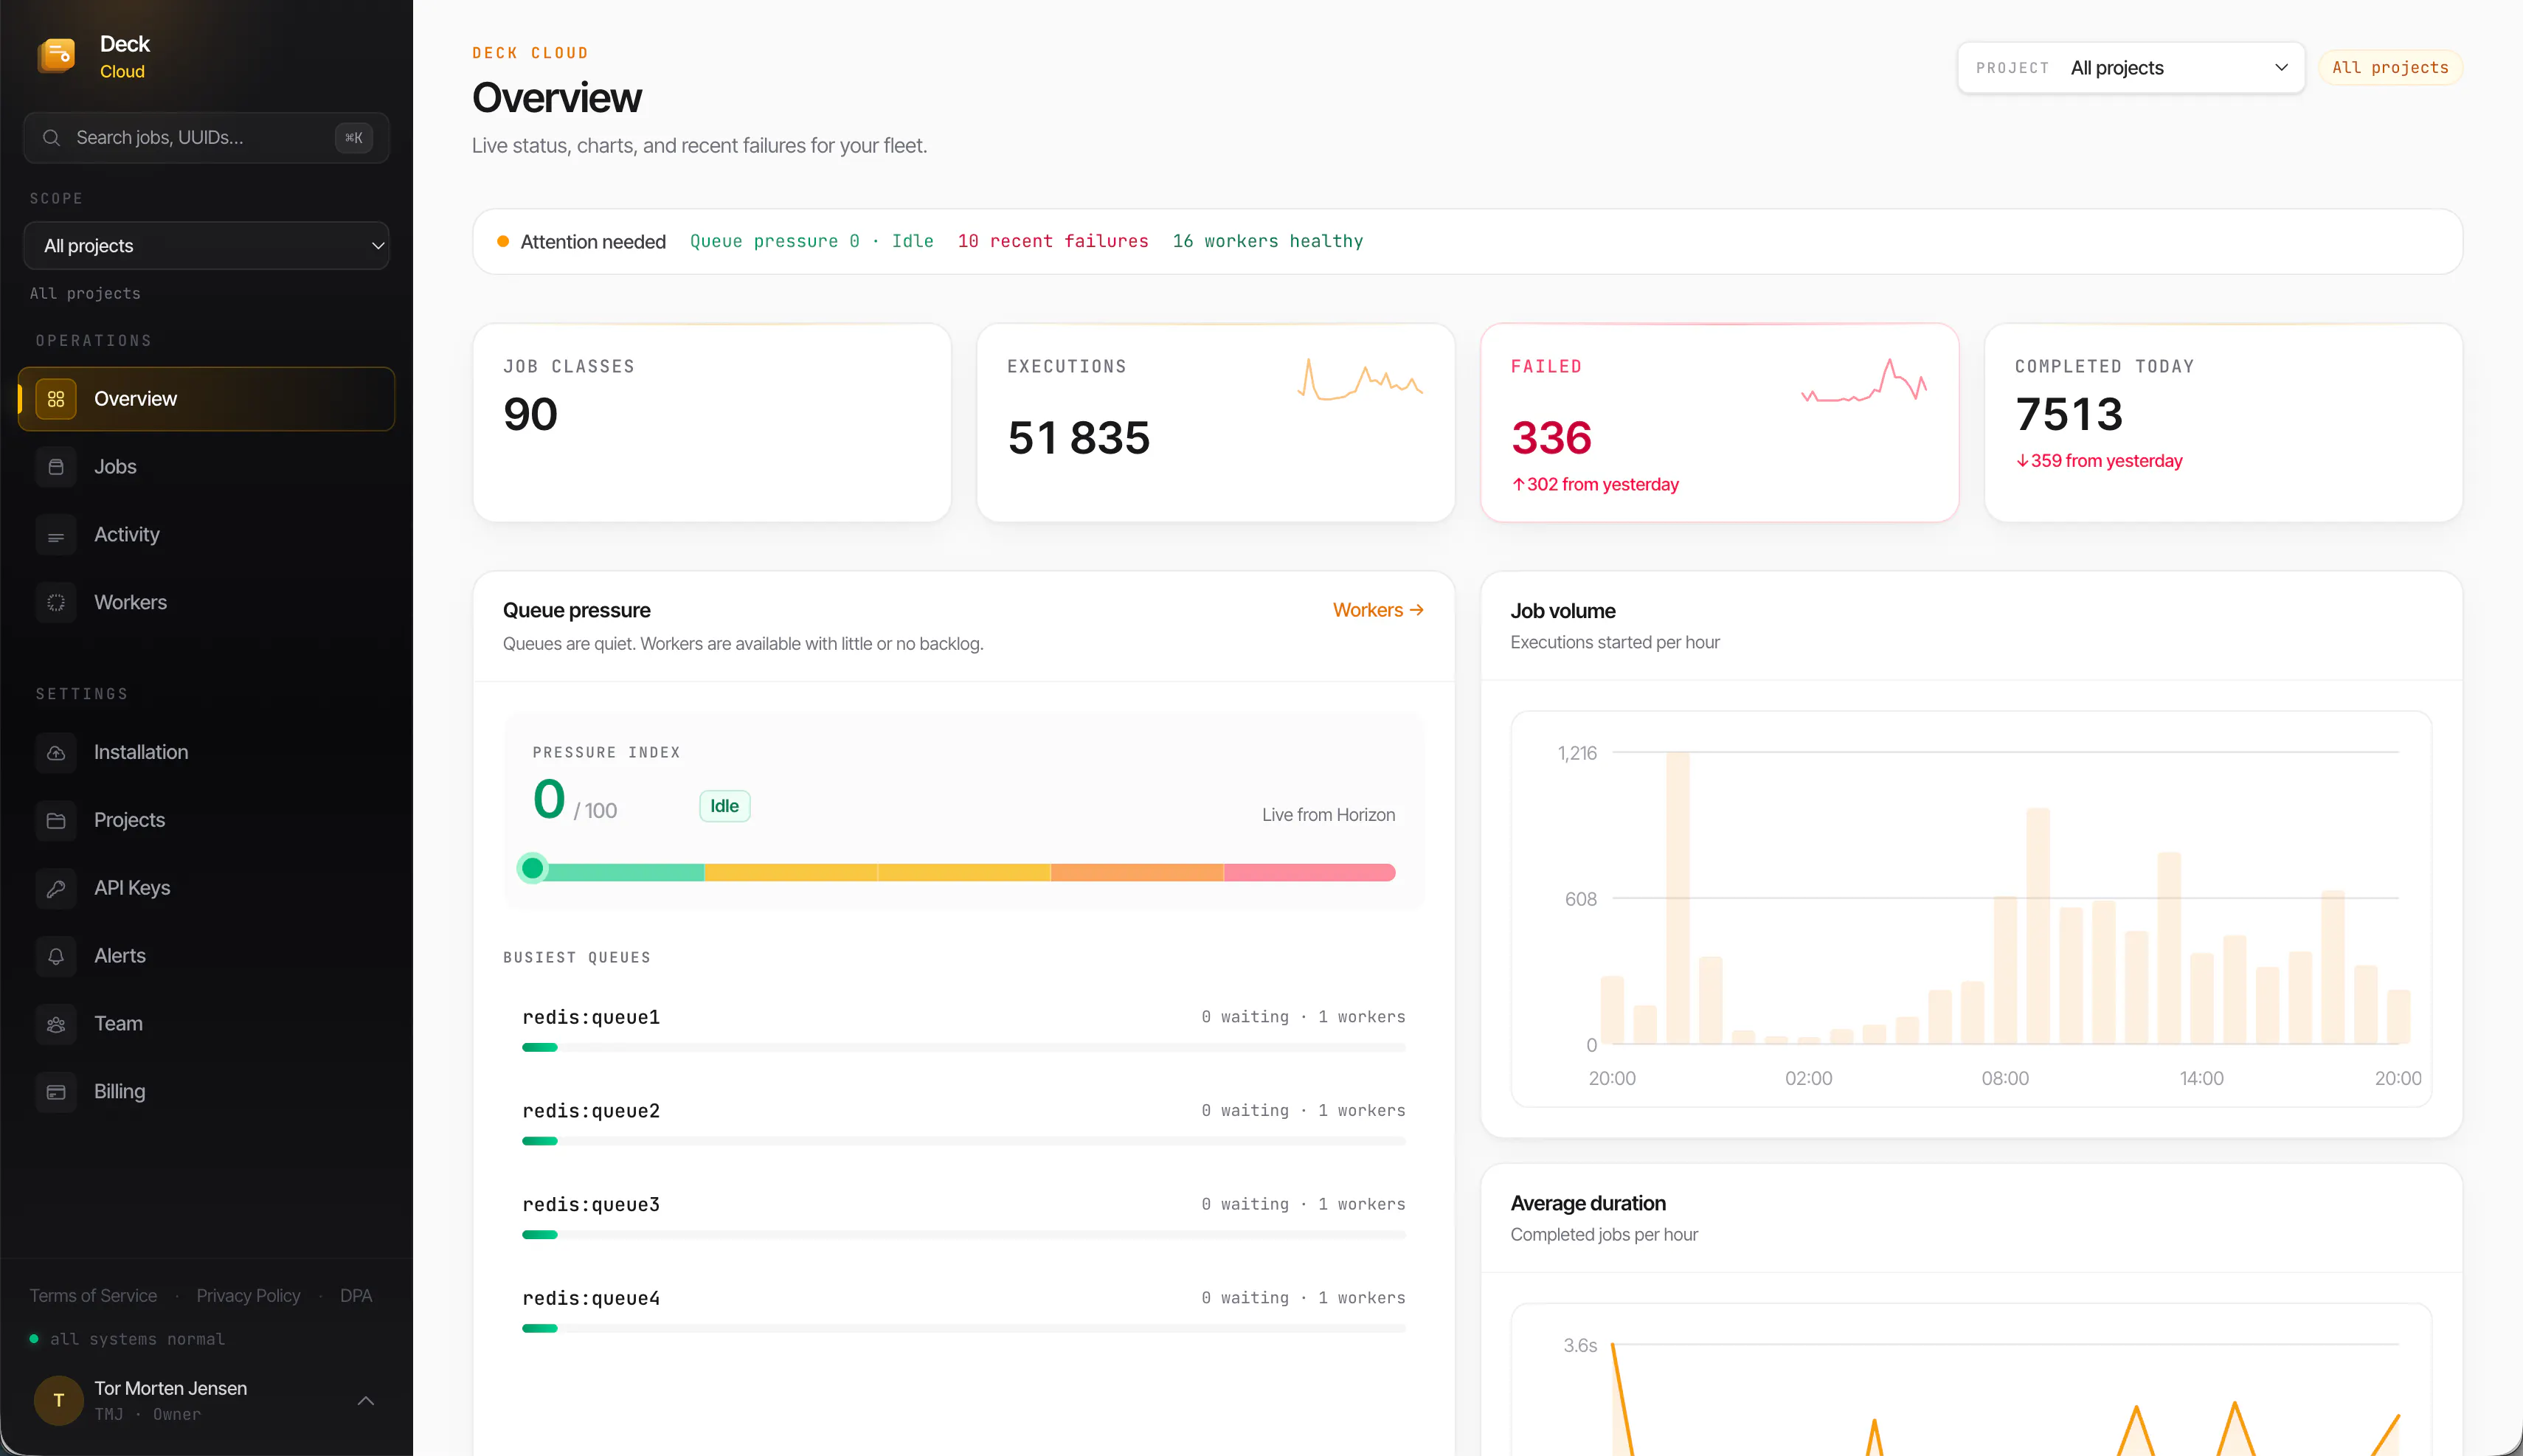This screenshot has height=1456, width=2523.
Task: Open the Team settings
Action: [x=207, y=1024]
